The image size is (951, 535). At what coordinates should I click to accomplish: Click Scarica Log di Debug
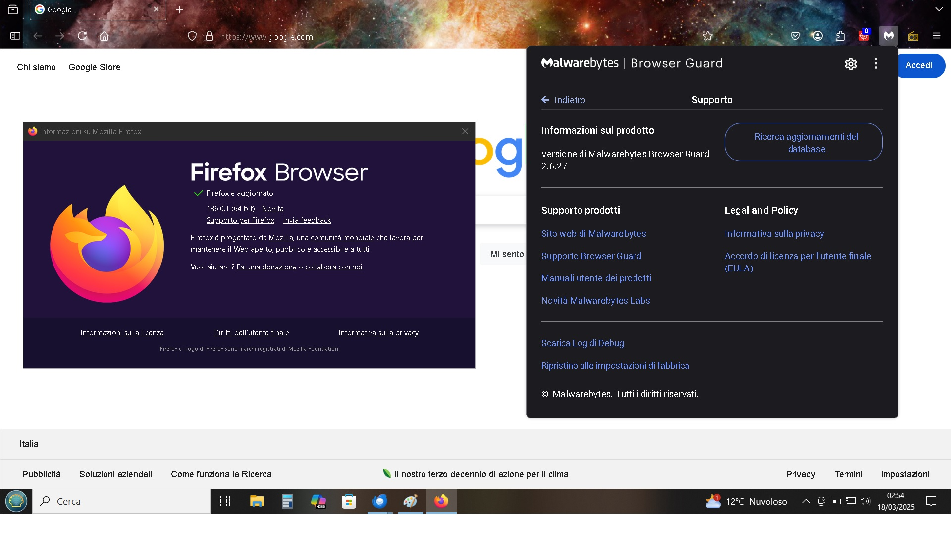pos(582,343)
